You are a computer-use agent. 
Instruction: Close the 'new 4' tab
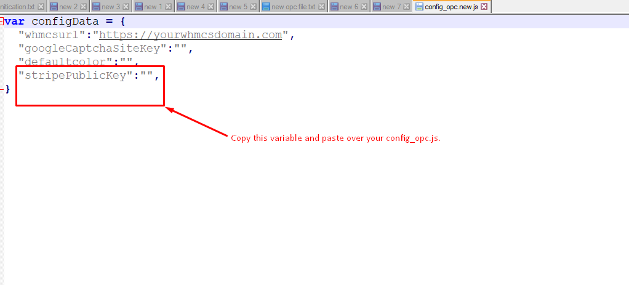[211, 7]
